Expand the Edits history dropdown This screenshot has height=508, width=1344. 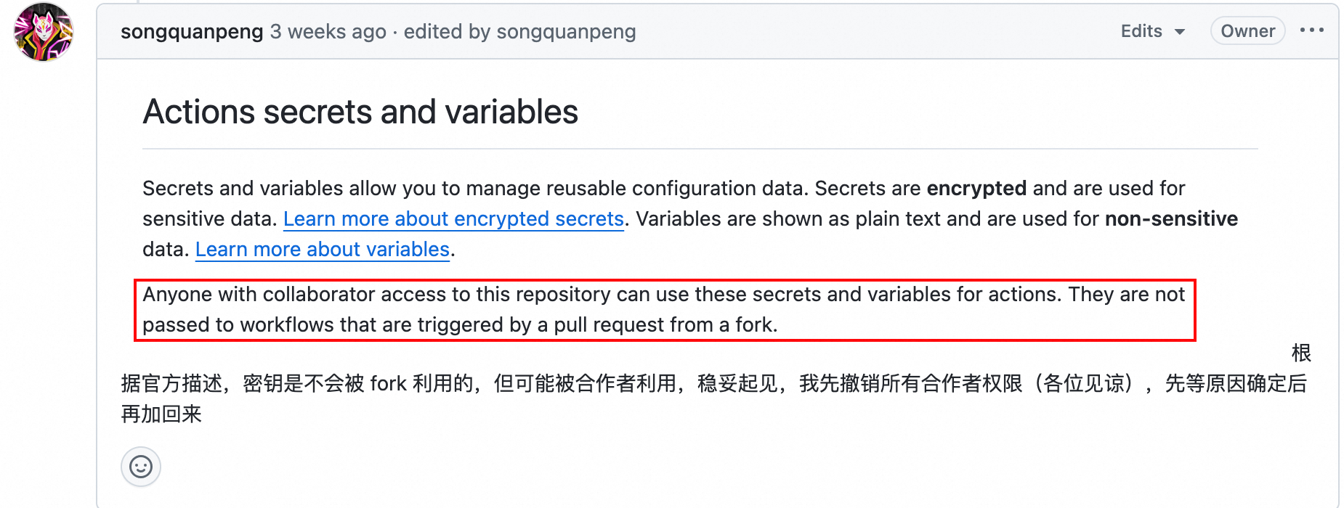[1152, 31]
